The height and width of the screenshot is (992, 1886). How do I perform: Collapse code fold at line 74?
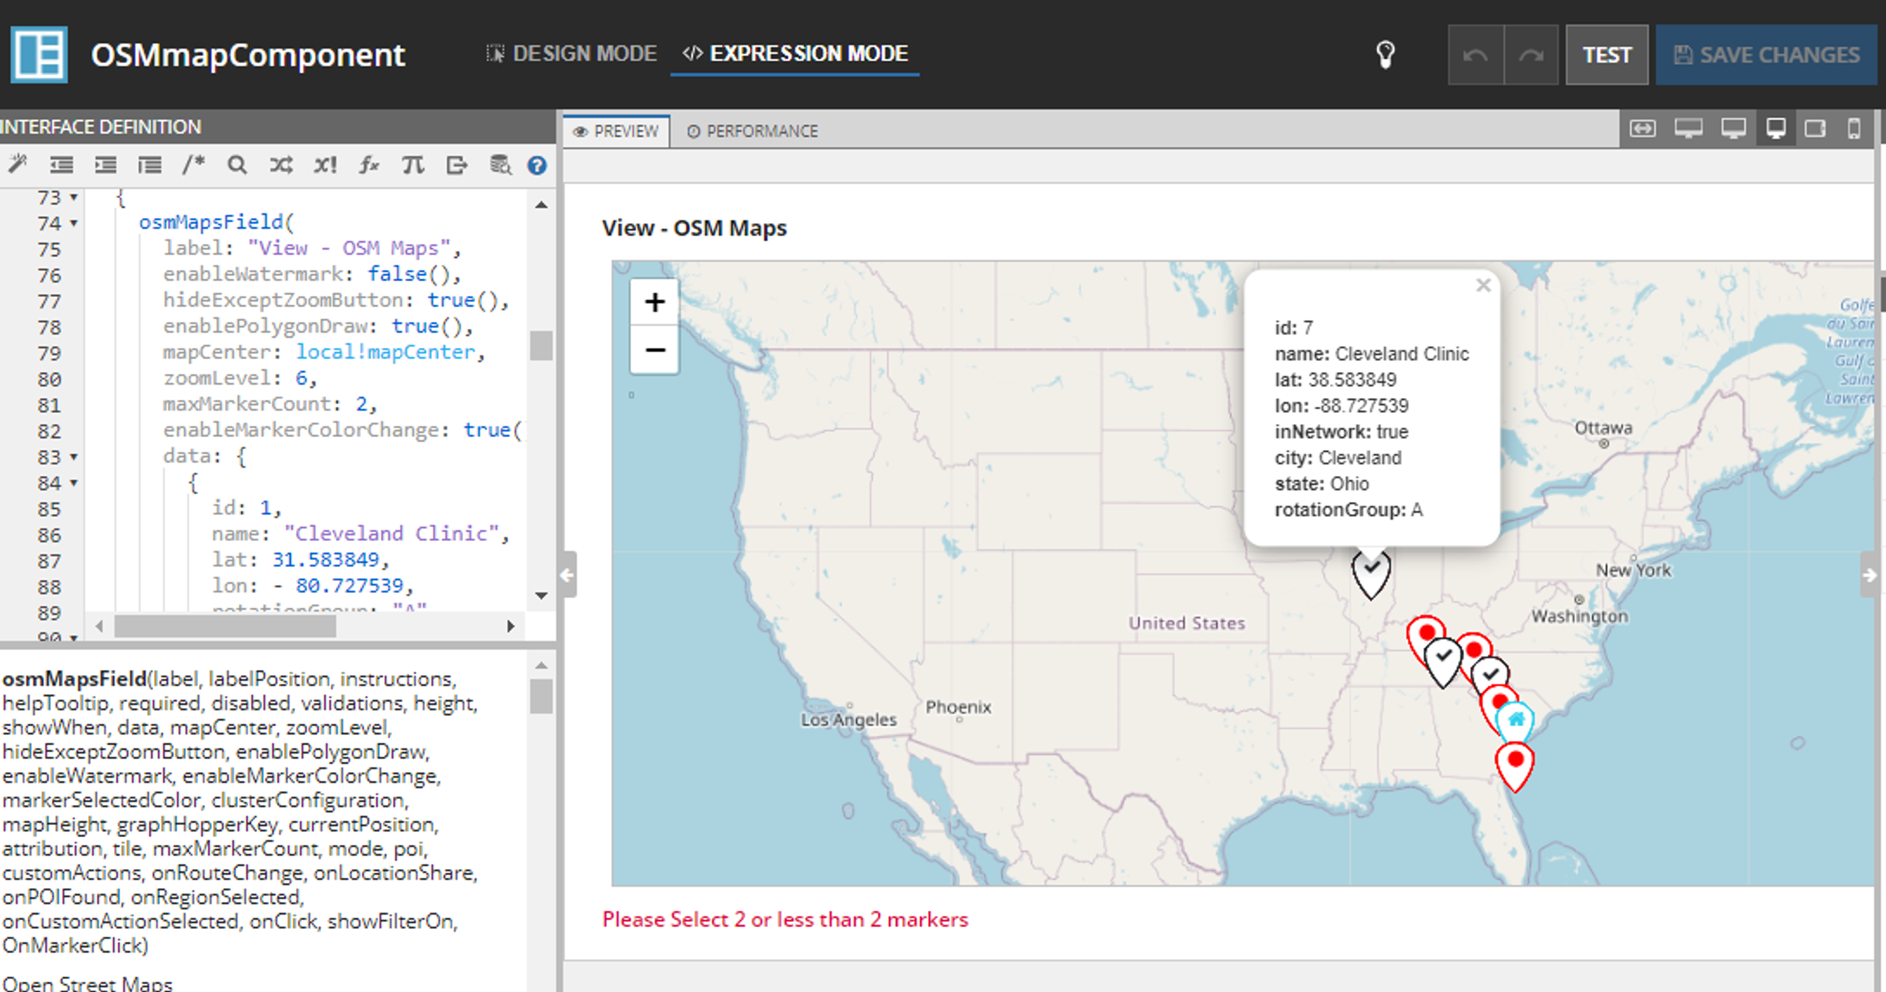coord(74,223)
